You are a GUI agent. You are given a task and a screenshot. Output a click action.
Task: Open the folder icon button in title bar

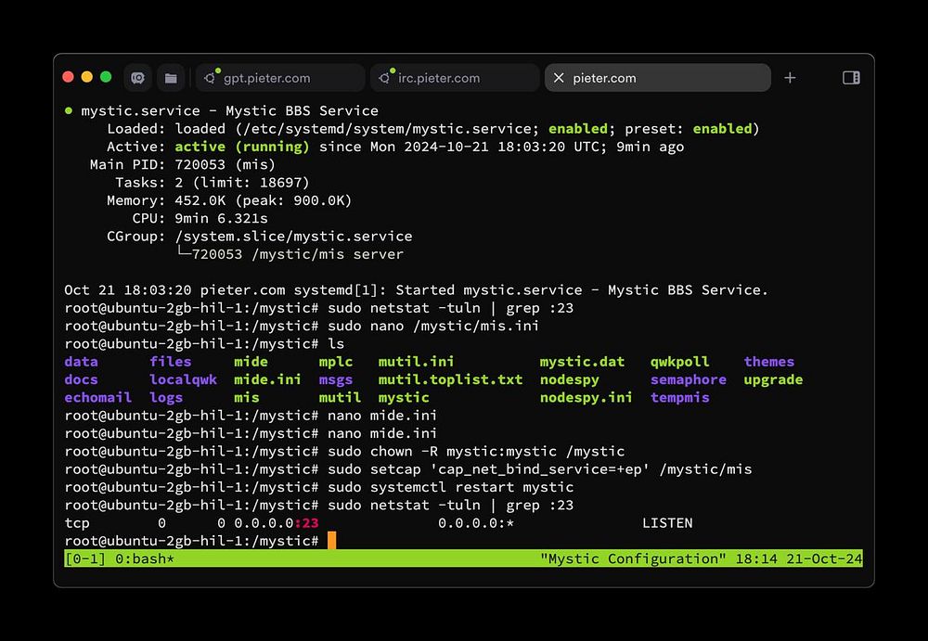[x=171, y=78]
